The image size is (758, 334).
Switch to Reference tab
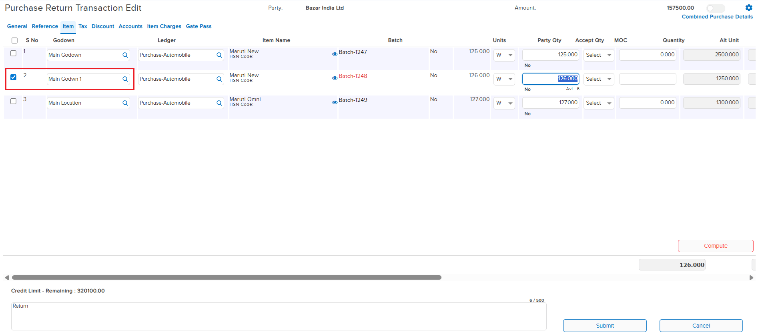point(45,26)
